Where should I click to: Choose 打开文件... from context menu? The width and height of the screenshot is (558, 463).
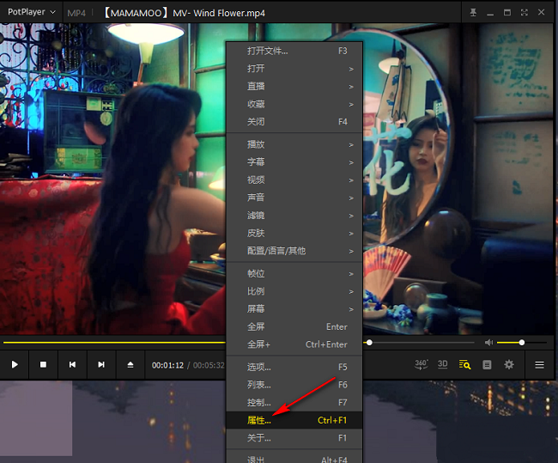click(294, 51)
